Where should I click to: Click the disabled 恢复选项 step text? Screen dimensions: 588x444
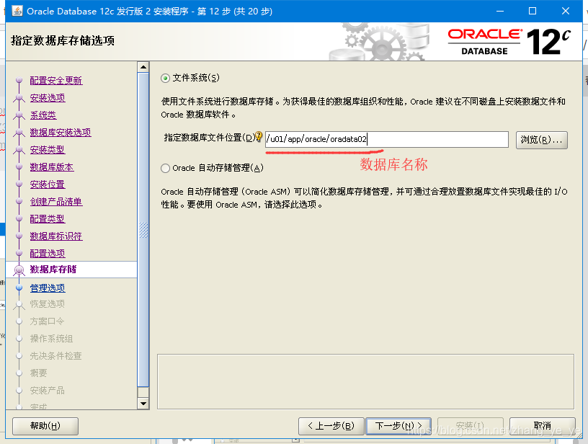(48, 303)
